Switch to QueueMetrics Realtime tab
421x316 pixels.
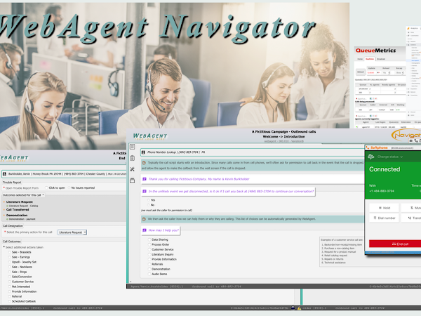[370, 59]
